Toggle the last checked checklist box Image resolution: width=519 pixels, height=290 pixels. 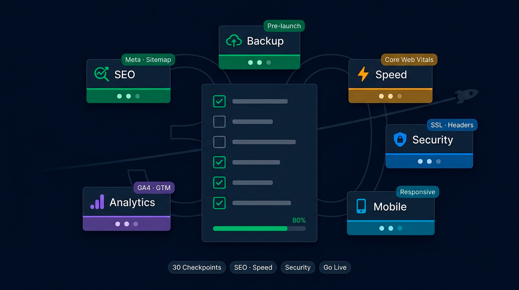coord(220,203)
